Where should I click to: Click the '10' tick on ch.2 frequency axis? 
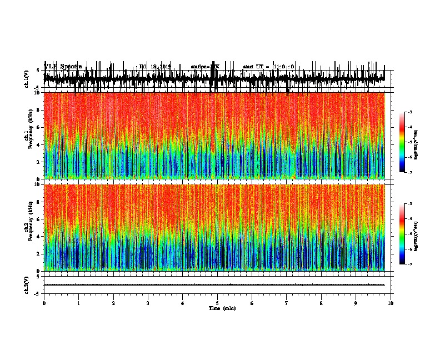[38, 184]
